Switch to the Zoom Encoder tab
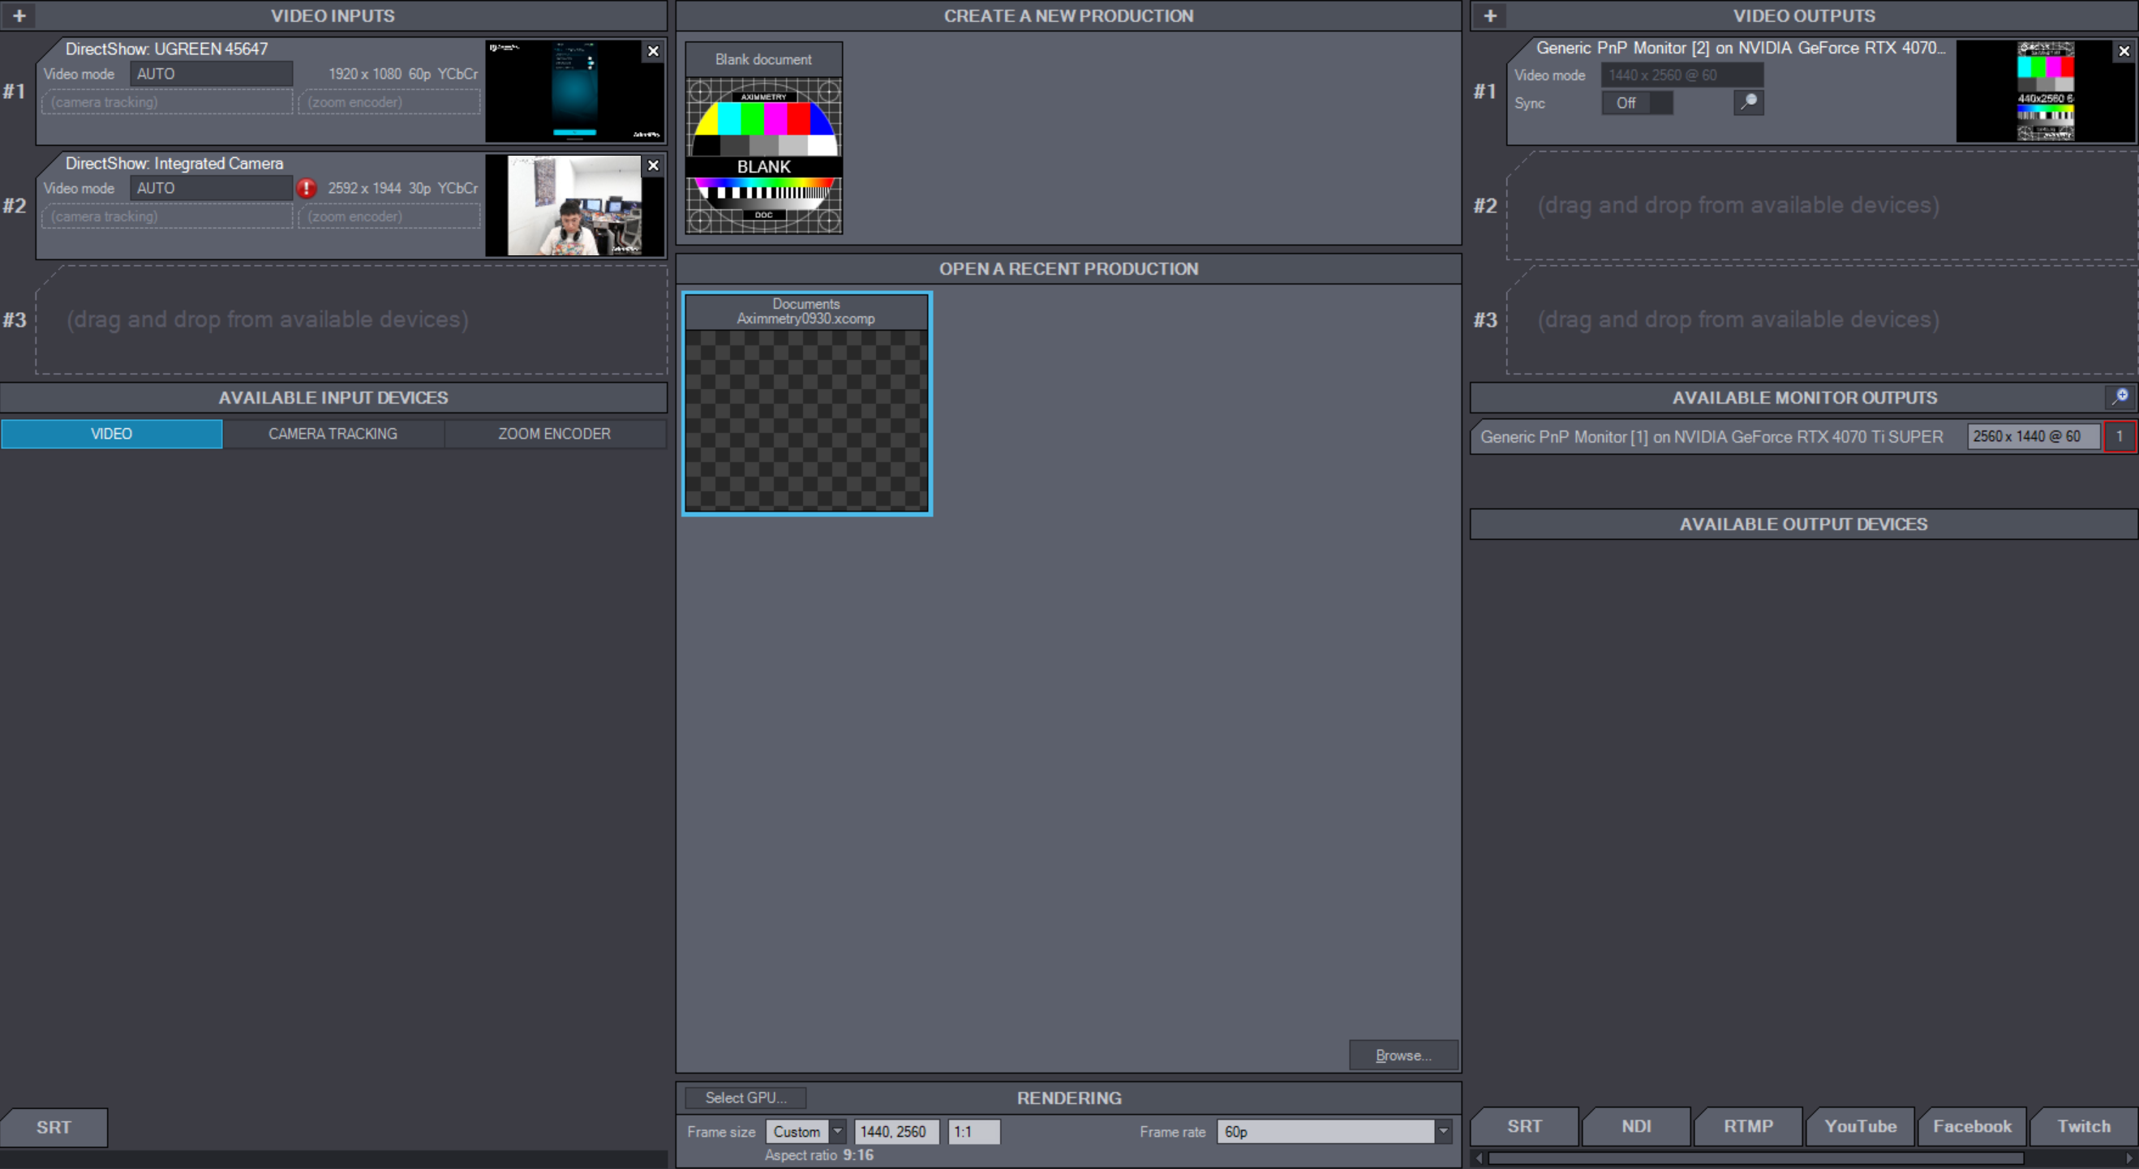2139x1169 pixels. tap(554, 434)
